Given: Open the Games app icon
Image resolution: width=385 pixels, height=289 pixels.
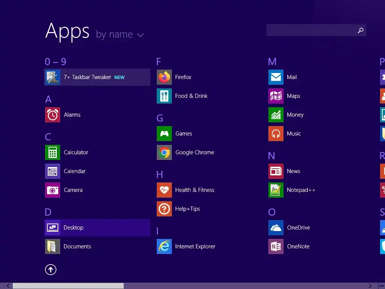Looking at the screenshot, I should [164, 134].
